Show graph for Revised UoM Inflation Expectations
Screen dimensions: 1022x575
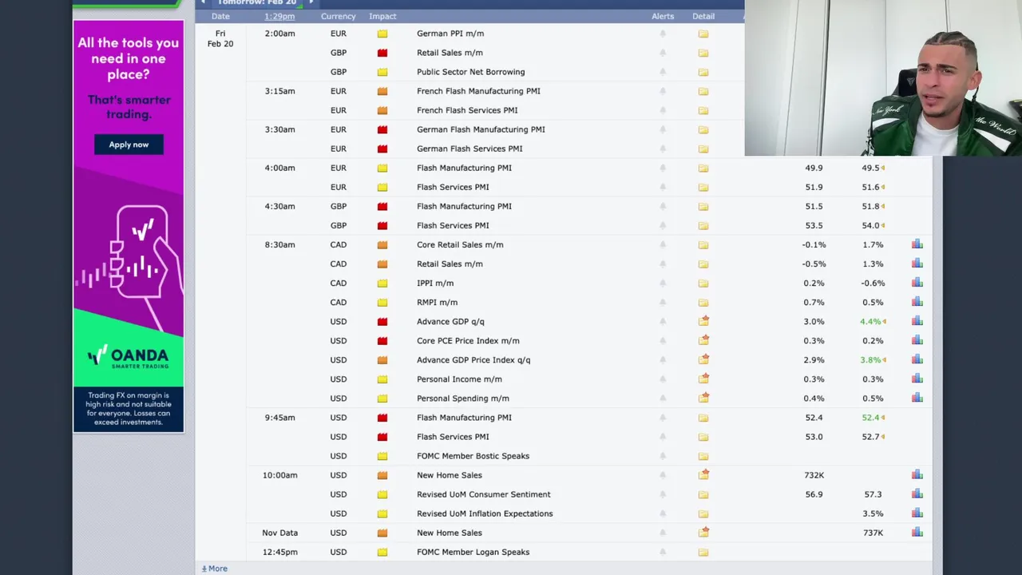(x=917, y=514)
